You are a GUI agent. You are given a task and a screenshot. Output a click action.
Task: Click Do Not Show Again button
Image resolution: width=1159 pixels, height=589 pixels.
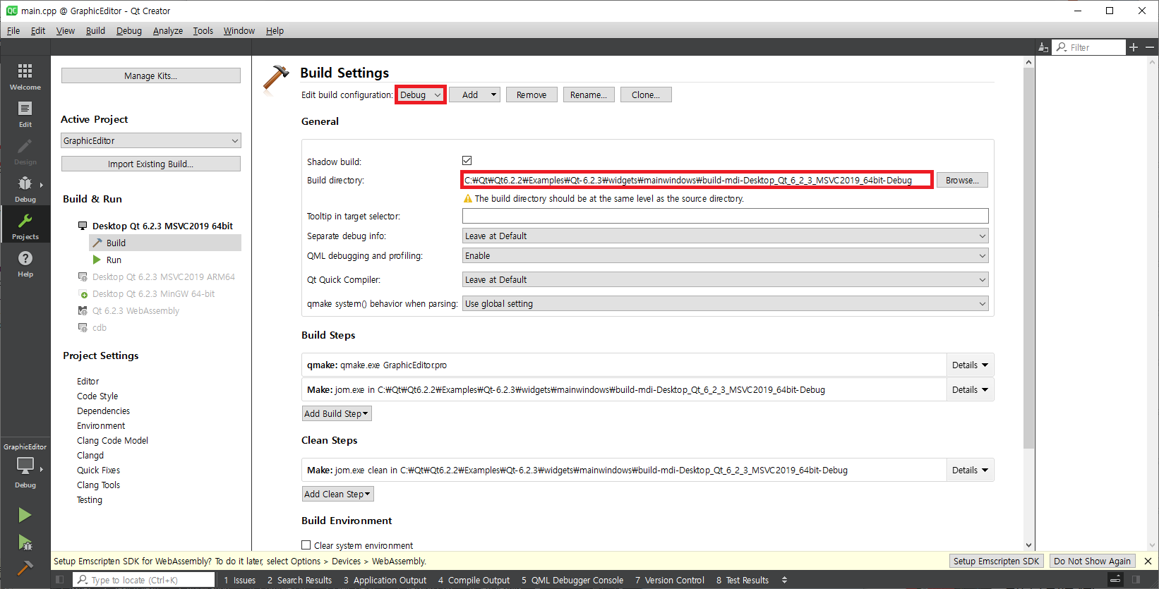tap(1092, 561)
